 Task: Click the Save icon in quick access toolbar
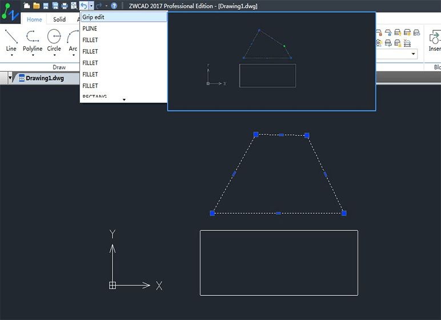click(x=46, y=6)
